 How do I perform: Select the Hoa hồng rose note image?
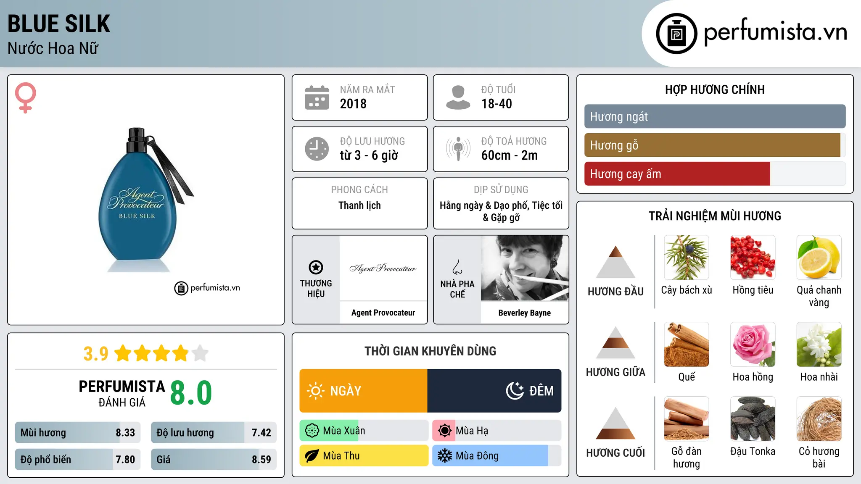pyautogui.click(x=753, y=345)
